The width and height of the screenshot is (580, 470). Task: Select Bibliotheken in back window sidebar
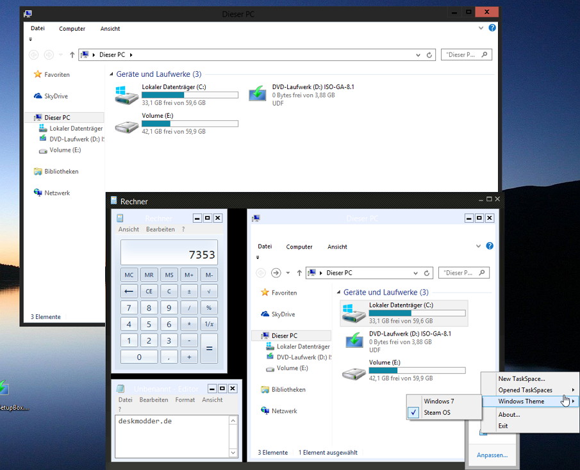[56, 172]
